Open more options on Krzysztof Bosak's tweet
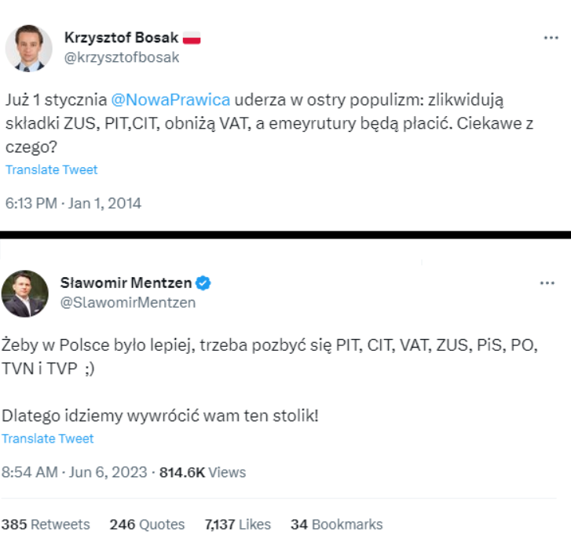 [x=551, y=38]
